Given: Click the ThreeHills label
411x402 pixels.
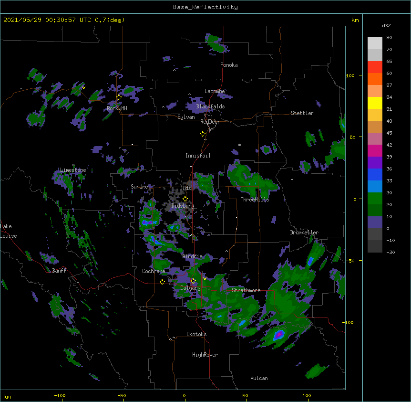Looking at the screenshot, I should [x=255, y=200].
